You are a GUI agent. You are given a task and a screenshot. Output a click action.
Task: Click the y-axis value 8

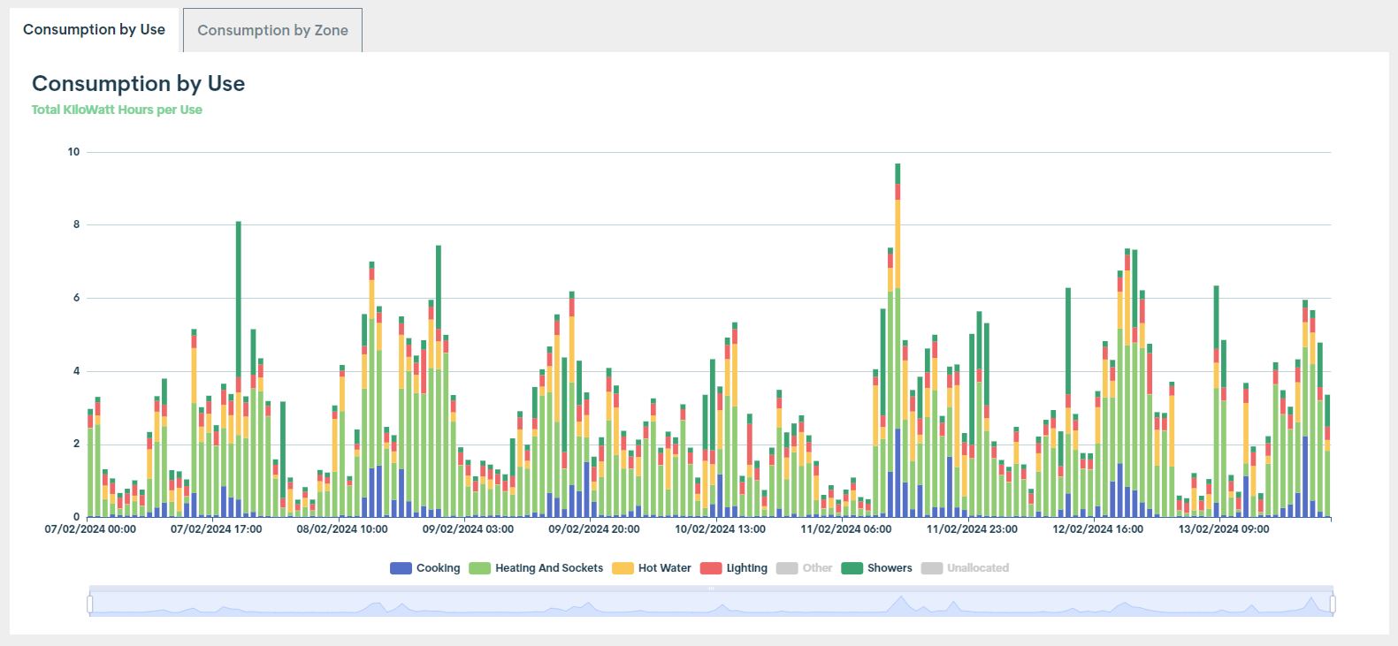[76, 224]
